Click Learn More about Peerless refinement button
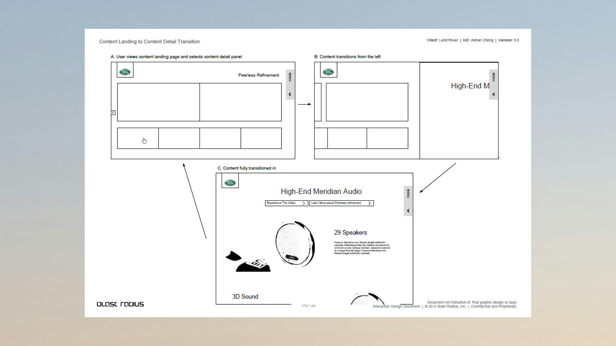The width and height of the screenshot is (616, 346). [341, 203]
